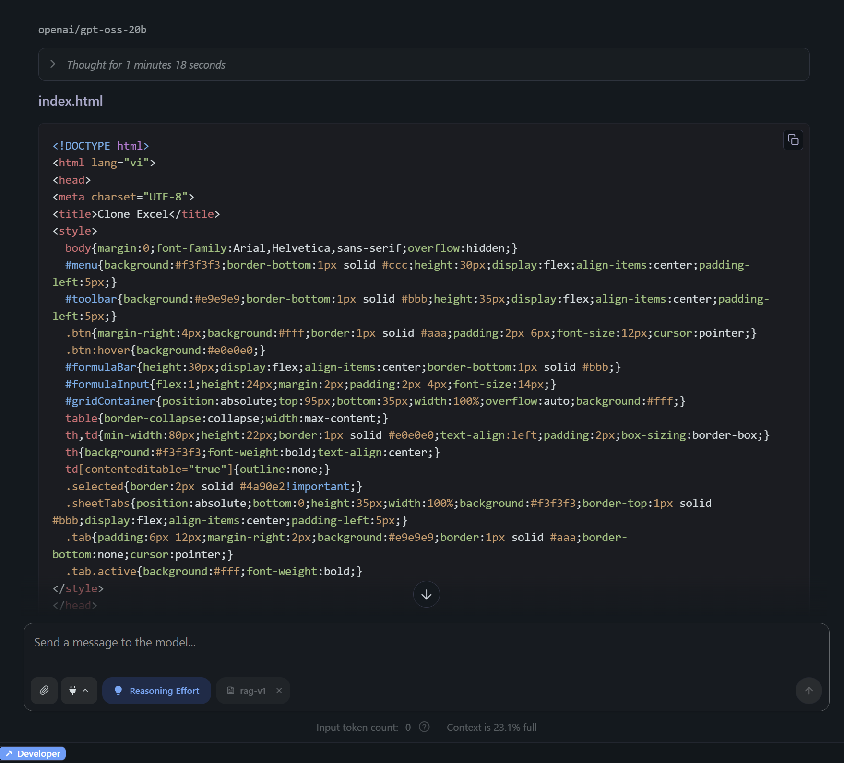Click the '<!DOCTYPE html>' code line
Screen dimensions: 844x763
click(x=101, y=146)
